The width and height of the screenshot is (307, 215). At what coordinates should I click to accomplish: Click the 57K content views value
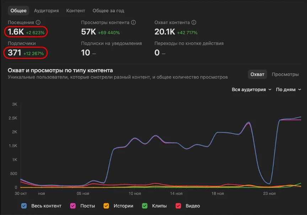coord(88,32)
